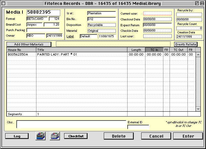The height and width of the screenshot is (149, 206).
Task: Click the Expect Return date field
Action: pos(158,25)
